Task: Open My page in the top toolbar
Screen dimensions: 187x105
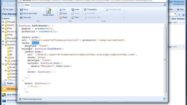Action: point(8,9)
